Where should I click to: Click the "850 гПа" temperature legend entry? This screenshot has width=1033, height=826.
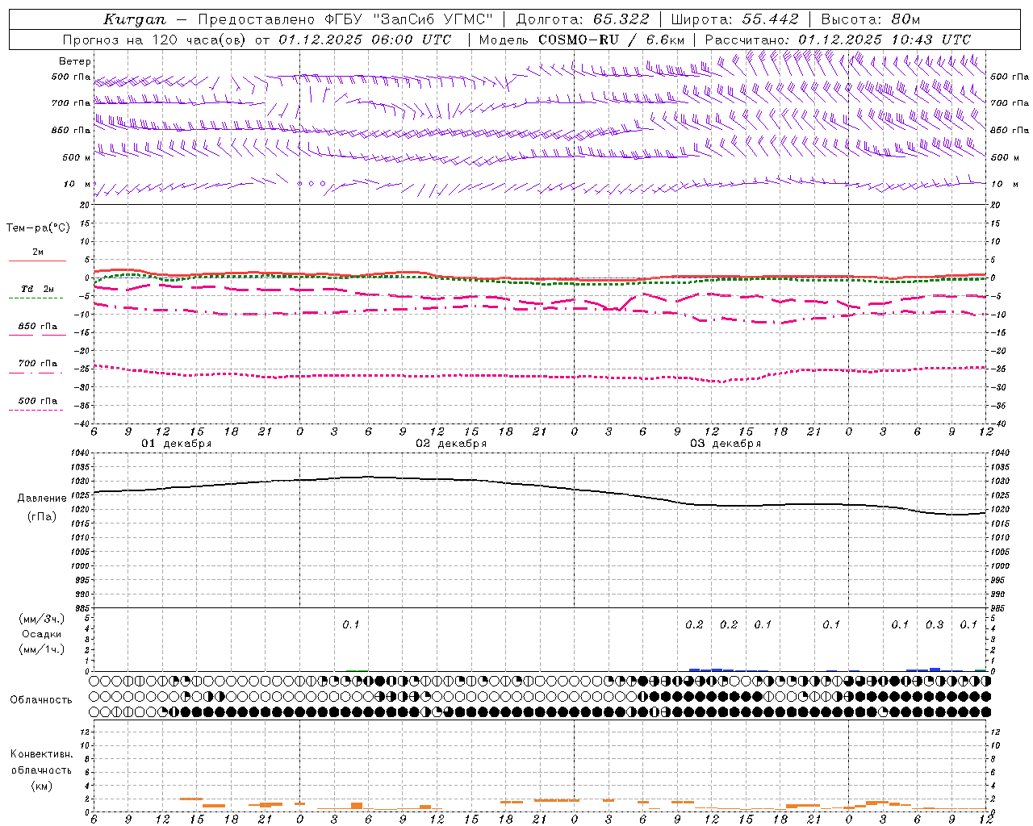click(x=38, y=327)
